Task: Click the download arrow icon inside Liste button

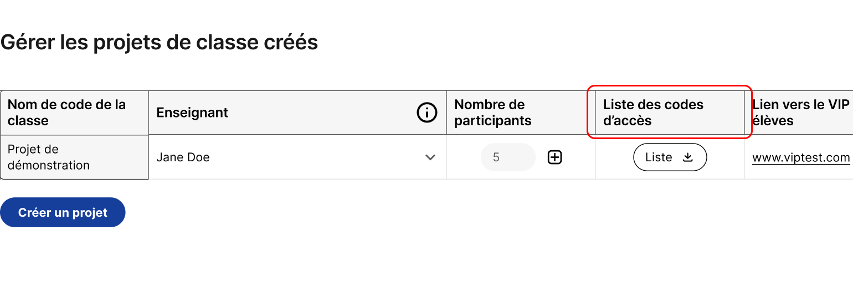Action: (687, 157)
